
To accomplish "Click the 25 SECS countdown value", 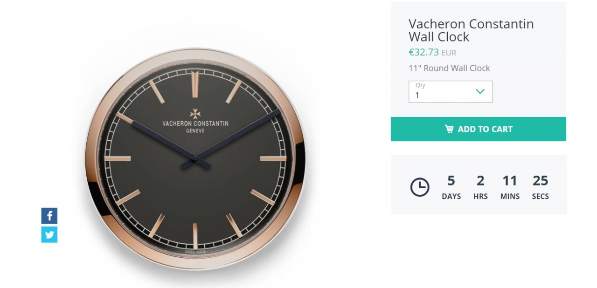I will [x=540, y=187].
